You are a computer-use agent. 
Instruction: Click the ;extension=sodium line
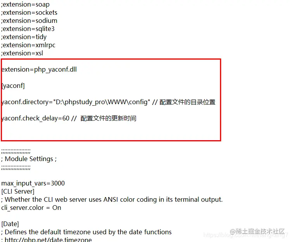29,21
